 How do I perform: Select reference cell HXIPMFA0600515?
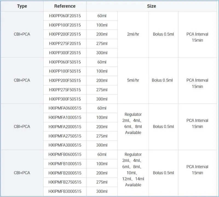tap(65, 108)
